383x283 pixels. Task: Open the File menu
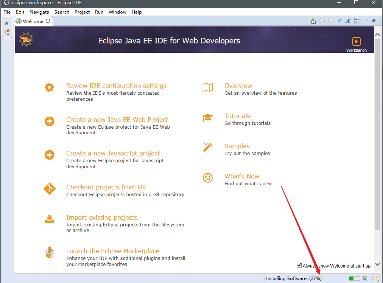[x=7, y=12]
